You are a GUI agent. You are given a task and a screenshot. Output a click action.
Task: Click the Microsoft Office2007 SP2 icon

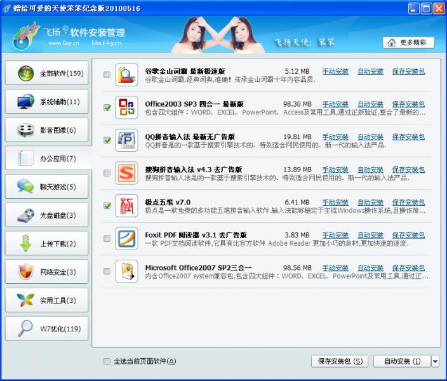pyautogui.click(x=126, y=272)
